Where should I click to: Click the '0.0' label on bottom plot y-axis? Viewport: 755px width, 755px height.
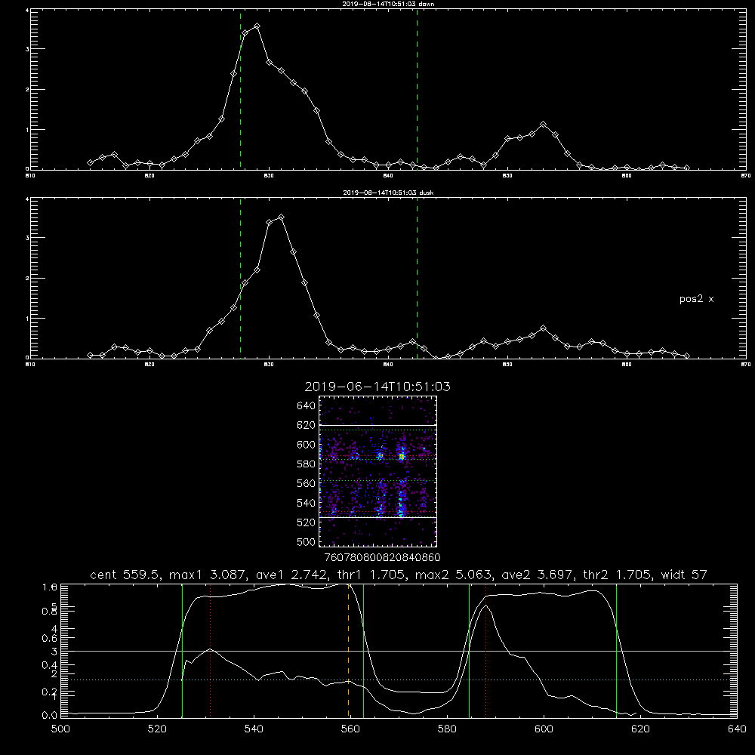(x=50, y=716)
